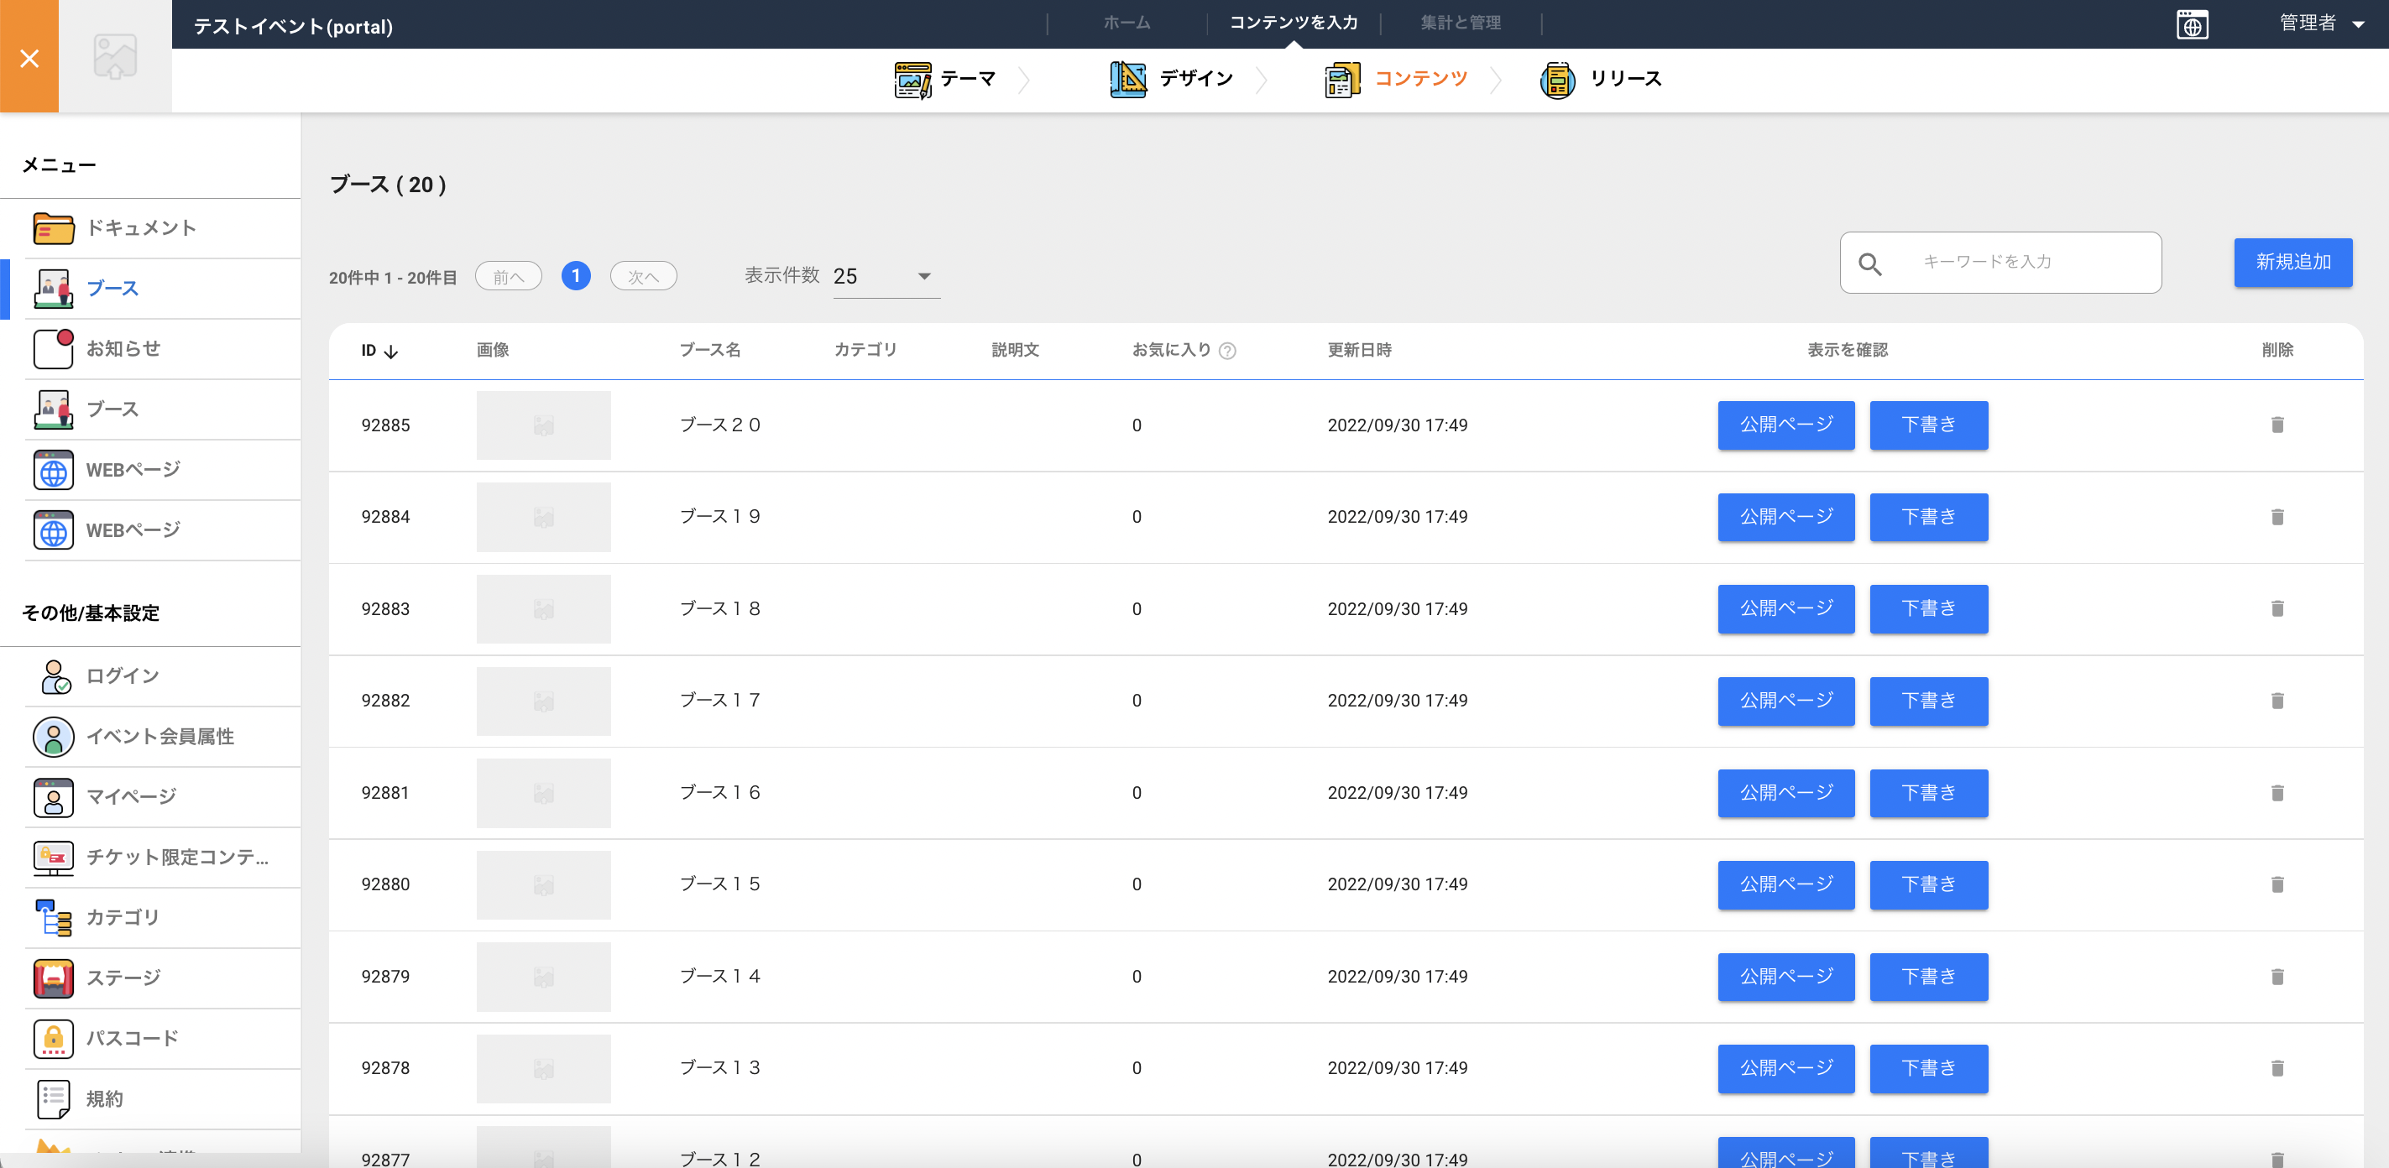2389x1168 pixels.
Task: Click the リリース clipboard icon
Action: click(x=1558, y=80)
